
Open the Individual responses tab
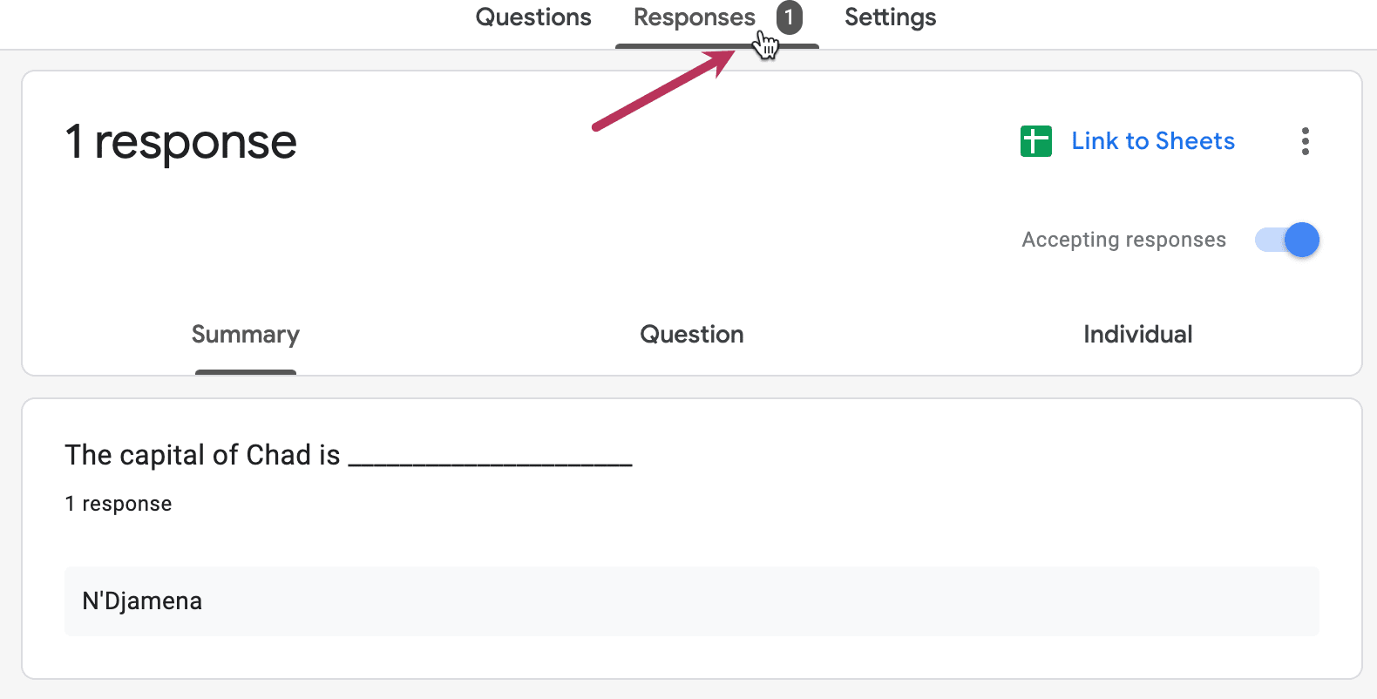tap(1137, 334)
